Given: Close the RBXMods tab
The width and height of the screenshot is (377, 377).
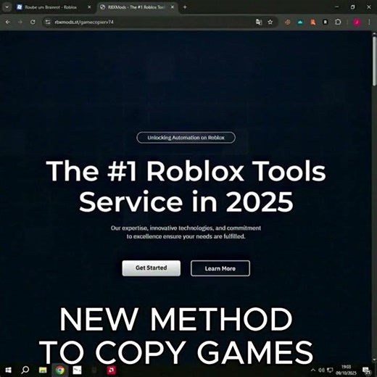Looking at the screenshot, I should point(173,7).
